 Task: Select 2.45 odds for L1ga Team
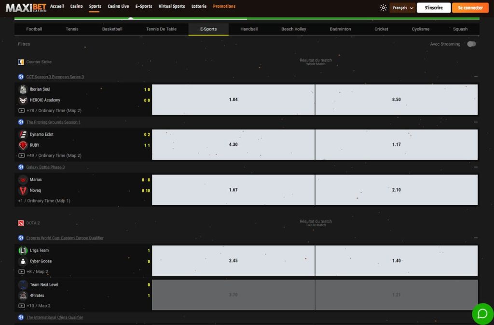coord(233,261)
